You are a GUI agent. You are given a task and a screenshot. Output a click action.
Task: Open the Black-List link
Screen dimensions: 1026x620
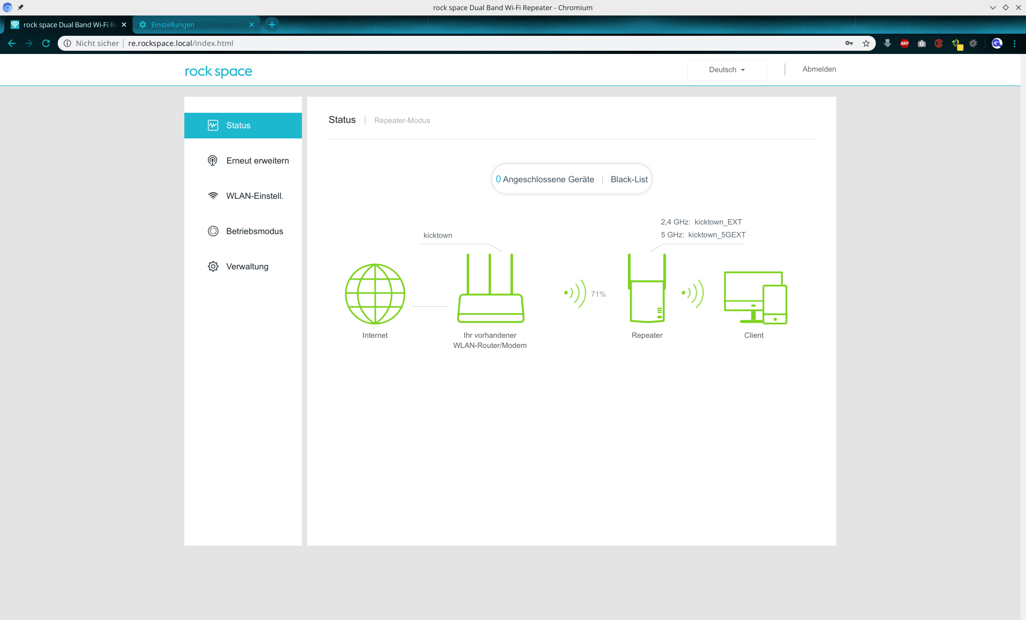629,180
